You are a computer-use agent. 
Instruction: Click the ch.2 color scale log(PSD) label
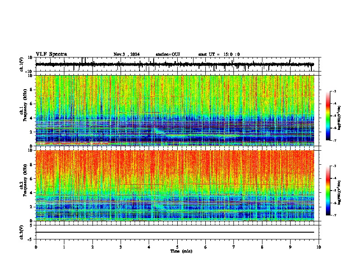point(340,192)
